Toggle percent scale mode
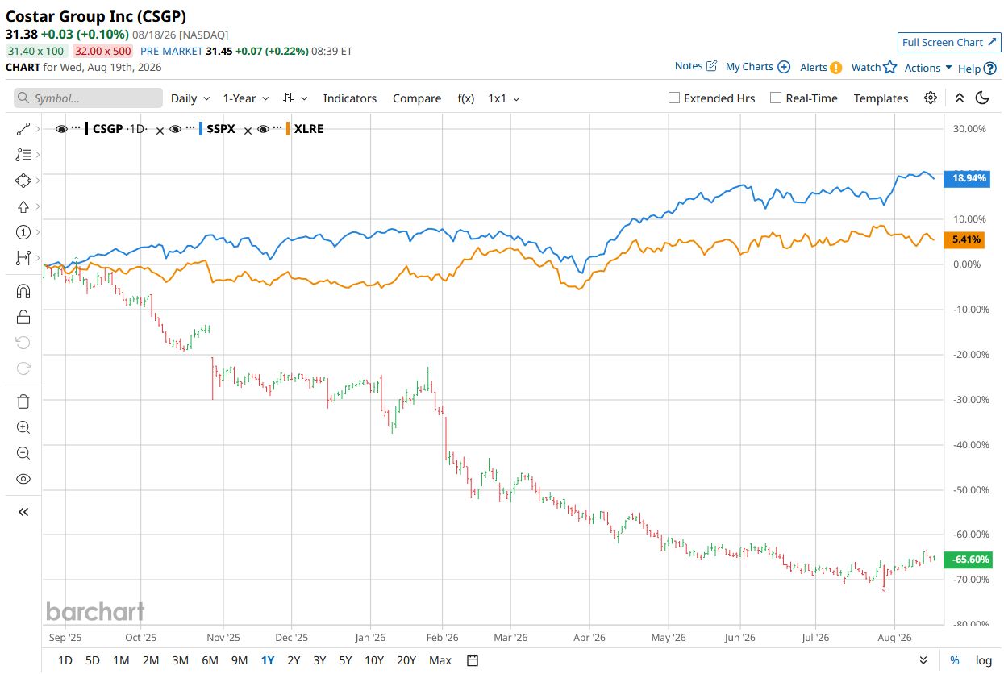Image resolution: width=1004 pixels, height=674 pixels. [x=955, y=660]
